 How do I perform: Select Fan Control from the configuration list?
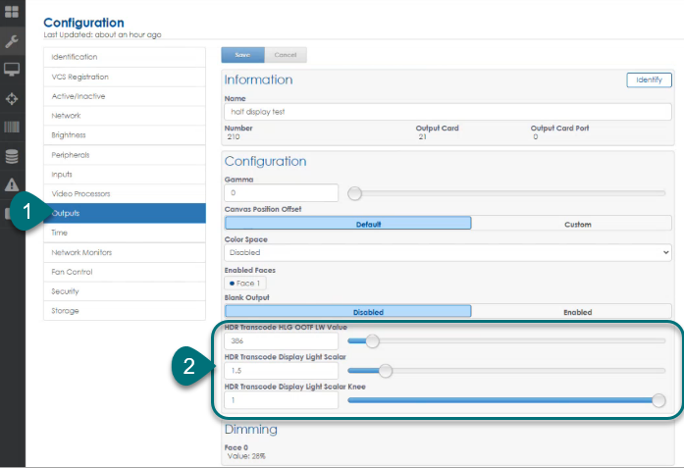[124, 272]
